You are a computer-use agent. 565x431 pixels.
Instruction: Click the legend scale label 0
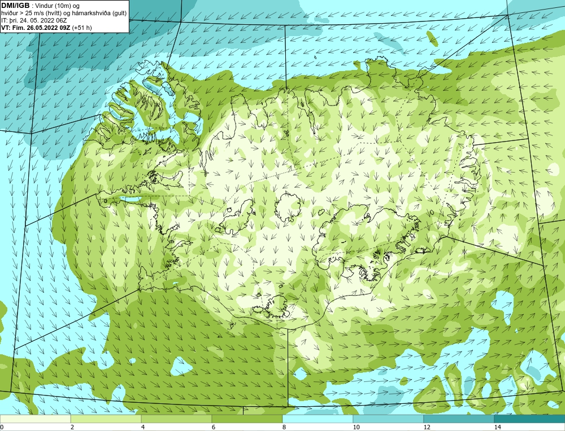tap(2, 427)
